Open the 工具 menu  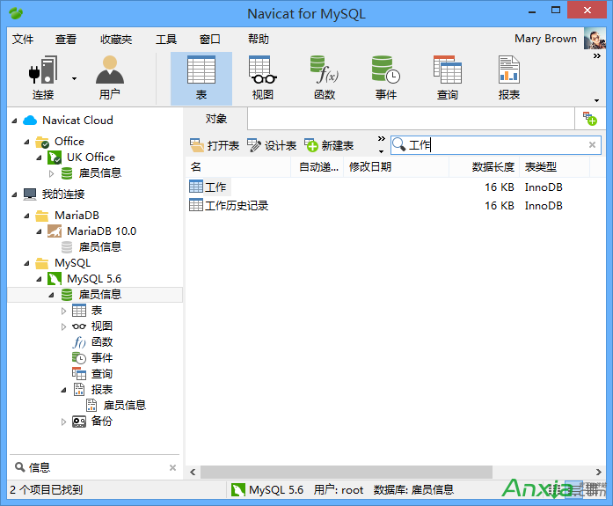click(166, 39)
